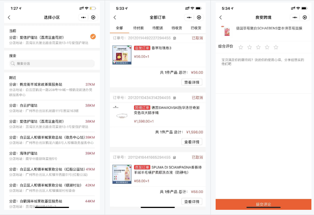Open the SWAROVSKI bracelet thumbnail
Image resolution: width=314 pixels, height=215 pixels.
pyautogui.click(x=122, y=114)
